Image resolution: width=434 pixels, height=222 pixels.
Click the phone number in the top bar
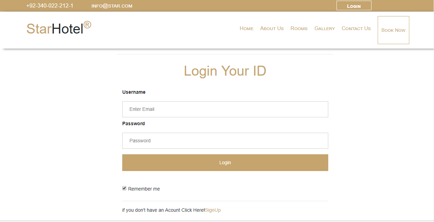pos(50,6)
